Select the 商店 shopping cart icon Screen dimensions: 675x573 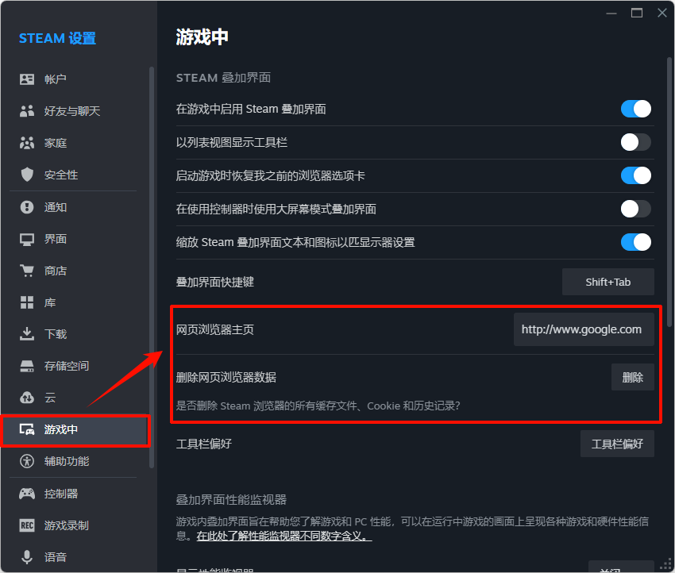pyautogui.click(x=26, y=270)
